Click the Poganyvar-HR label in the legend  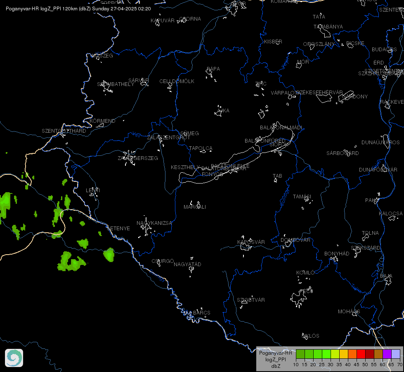point(275,353)
